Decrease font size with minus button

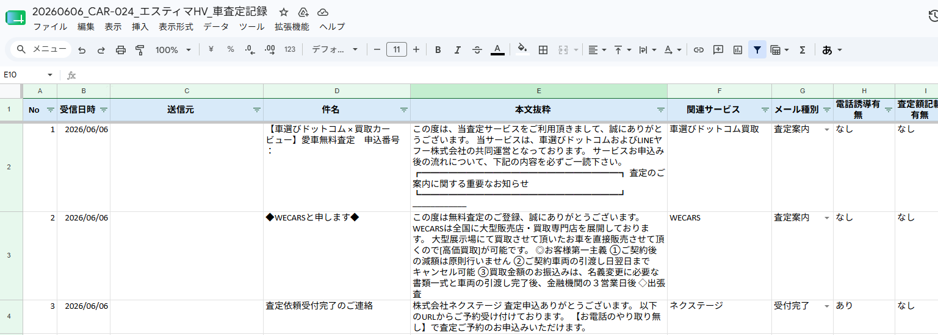click(x=377, y=50)
